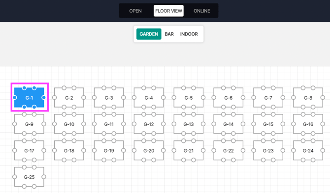
Task: Pick table G-12 in the garden
Action: click(149, 124)
